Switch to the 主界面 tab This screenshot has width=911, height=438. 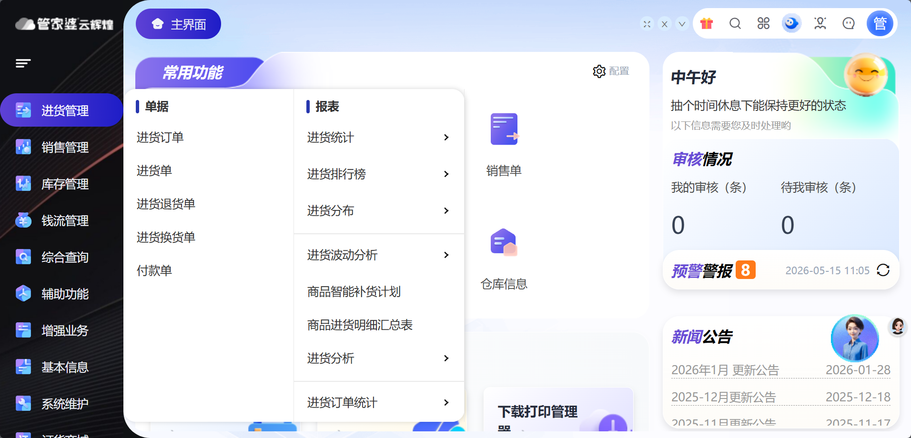tap(178, 24)
